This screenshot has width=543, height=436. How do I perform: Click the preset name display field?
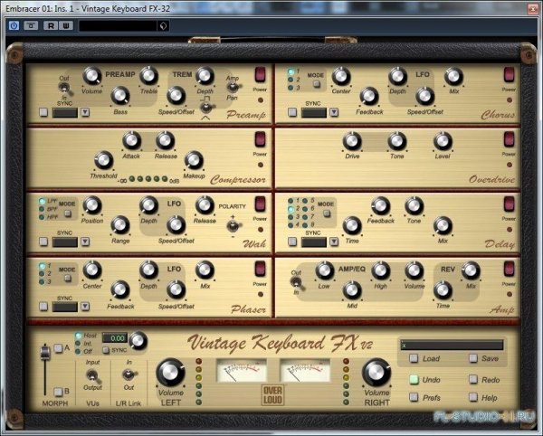pos(452,345)
